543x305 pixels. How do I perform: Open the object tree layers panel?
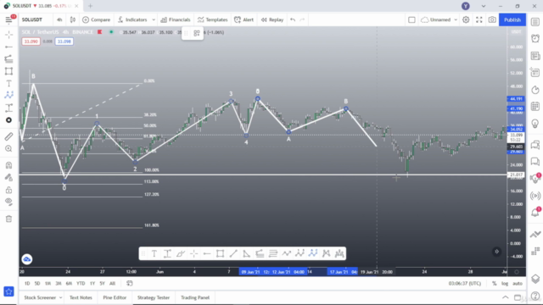click(535, 279)
